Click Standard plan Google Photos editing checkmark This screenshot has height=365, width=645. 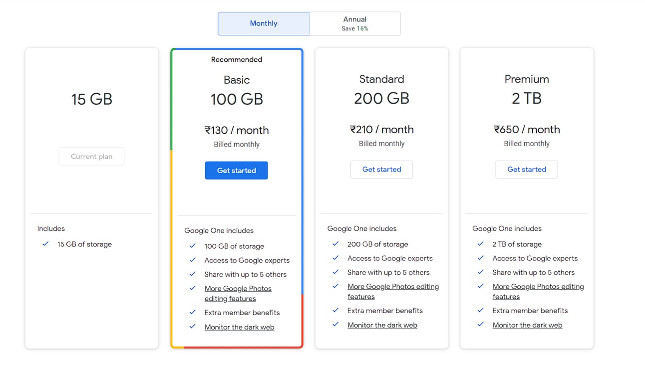[x=335, y=286]
